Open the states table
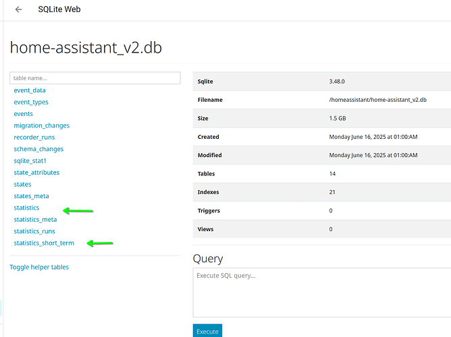Screen dimensions: 451x337 [x=22, y=184]
